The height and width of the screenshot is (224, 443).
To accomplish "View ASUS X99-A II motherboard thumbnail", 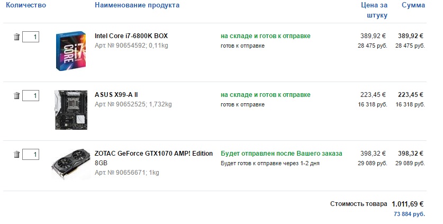I will click(x=71, y=110).
